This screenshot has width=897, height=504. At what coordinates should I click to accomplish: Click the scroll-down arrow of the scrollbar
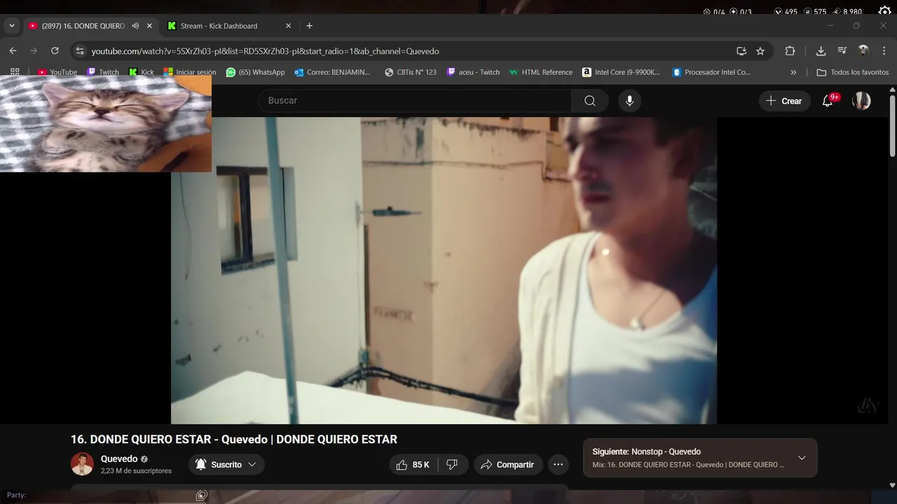[x=892, y=485]
